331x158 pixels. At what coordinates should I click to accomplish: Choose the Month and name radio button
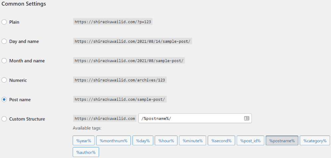4,61
